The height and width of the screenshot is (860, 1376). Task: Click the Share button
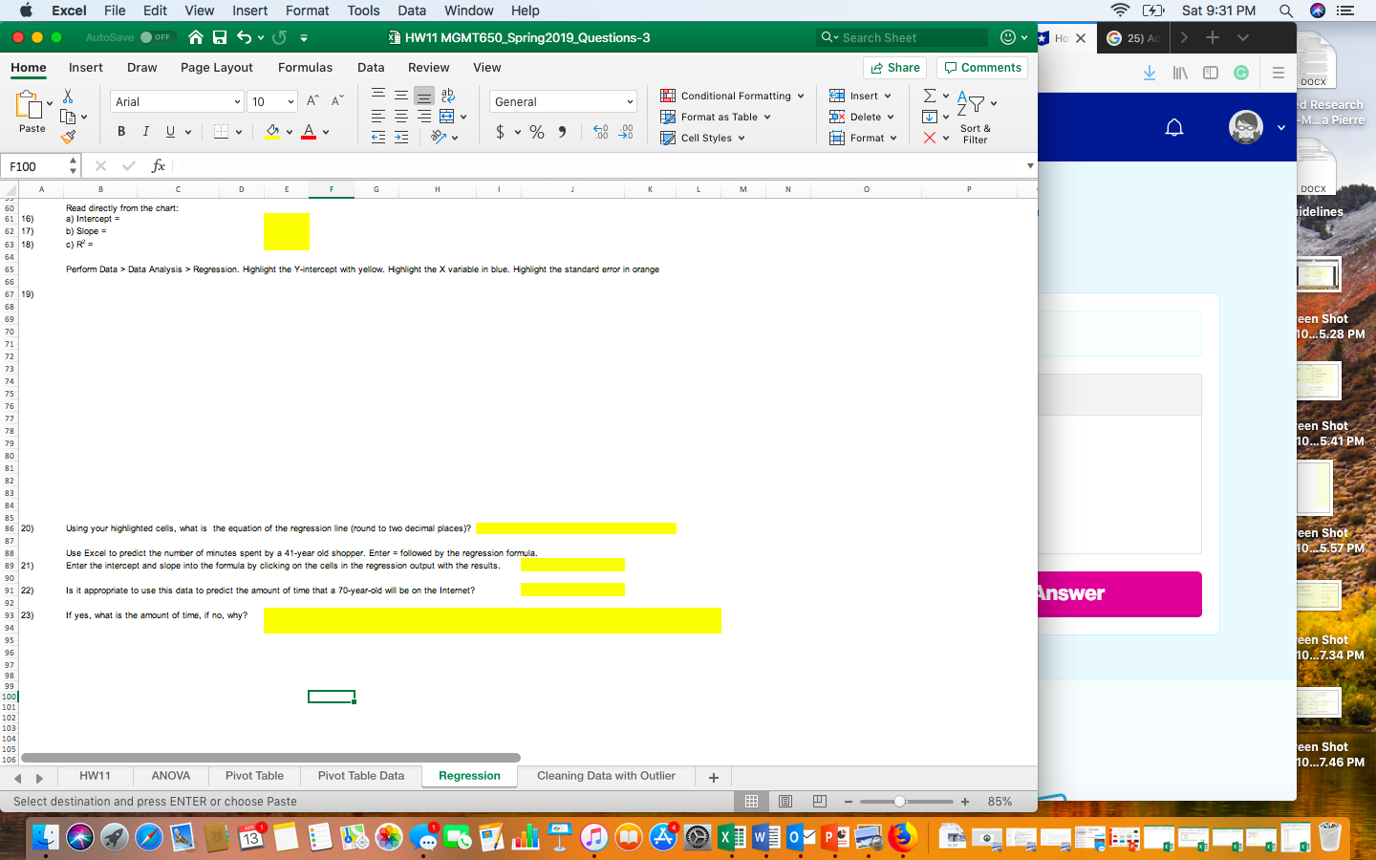tap(894, 68)
